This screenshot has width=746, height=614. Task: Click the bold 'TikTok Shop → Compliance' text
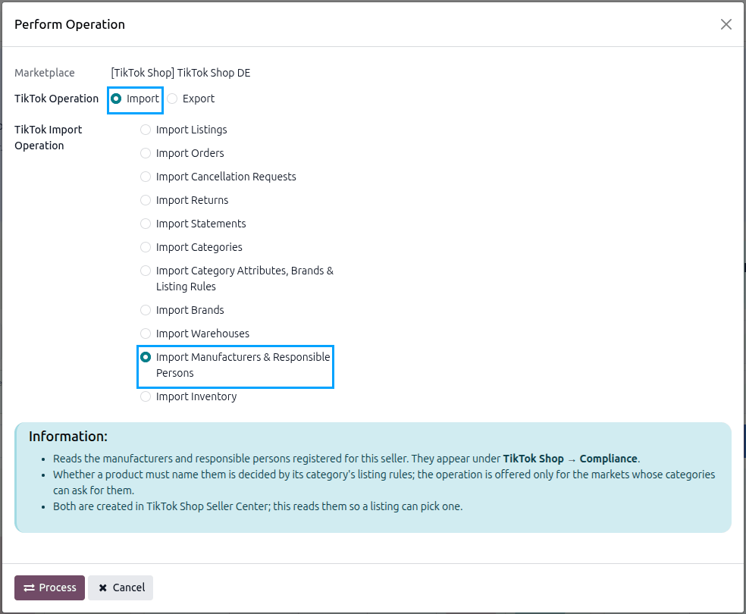pos(570,459)
